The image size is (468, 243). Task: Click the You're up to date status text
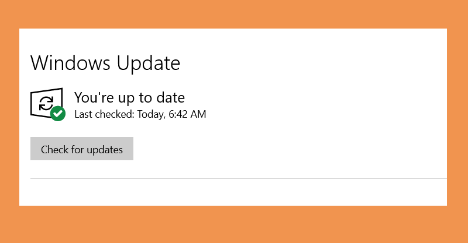pos(129,98)
